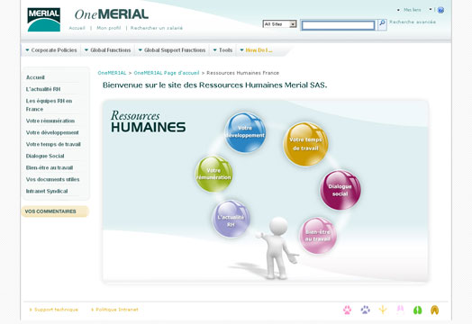This screenshot has height=324, width=472.
Task: Open the All Sites scope dropdown
Action: tap(279, 24)
